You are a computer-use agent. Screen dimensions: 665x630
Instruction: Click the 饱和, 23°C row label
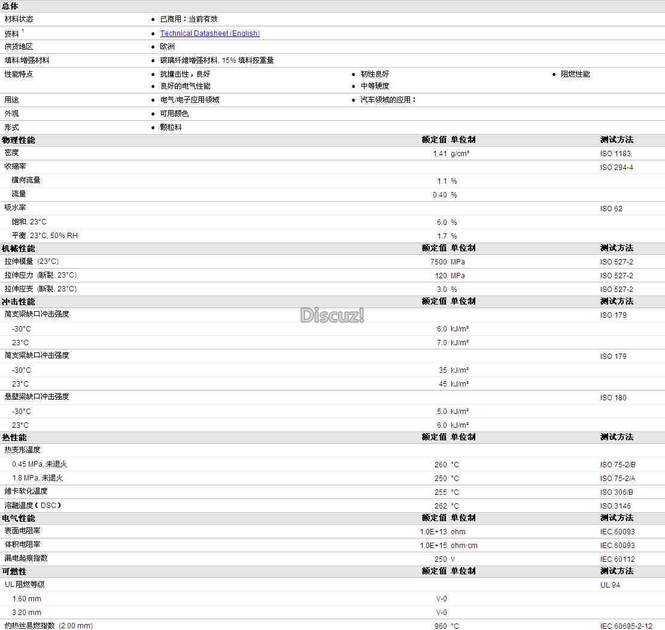click(29, 222)
